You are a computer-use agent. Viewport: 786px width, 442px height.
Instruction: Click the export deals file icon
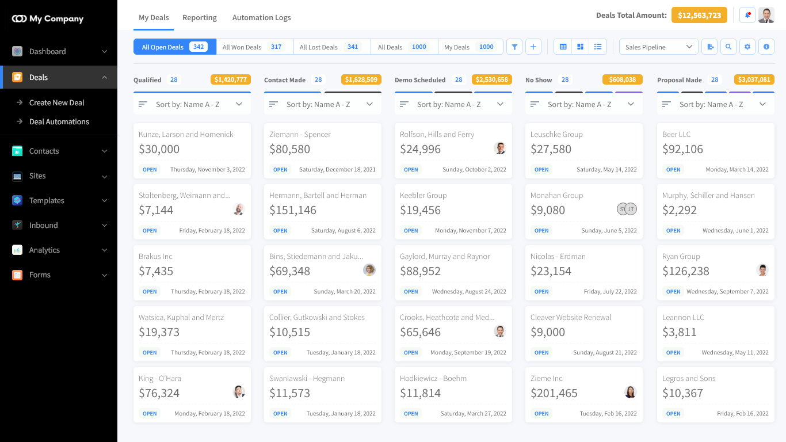click(x=710, y=47)
